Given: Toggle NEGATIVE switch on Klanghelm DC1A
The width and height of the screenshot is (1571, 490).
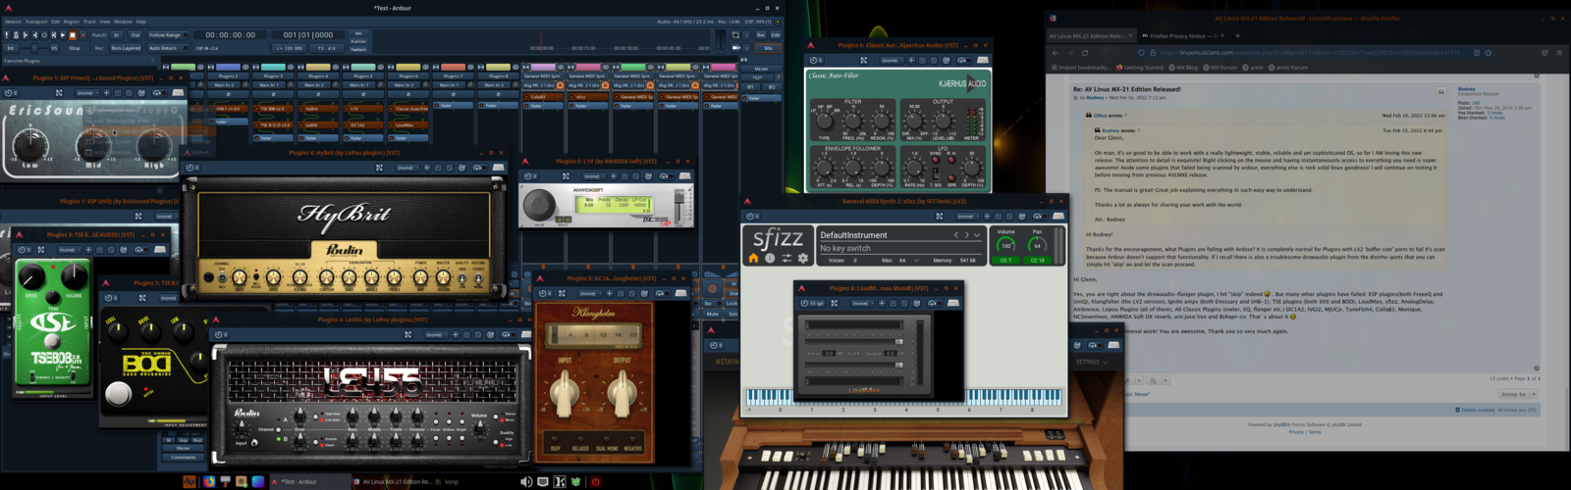Looking at the screenshot, I should pyautogui.click(x=633, y=438).
